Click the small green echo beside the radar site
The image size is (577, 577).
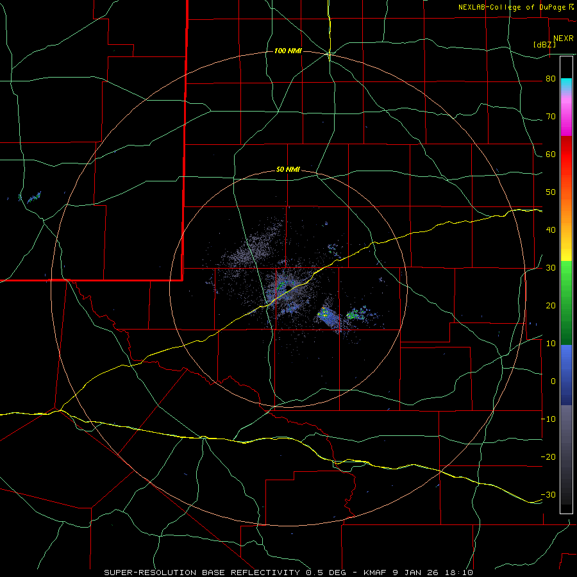281,285
